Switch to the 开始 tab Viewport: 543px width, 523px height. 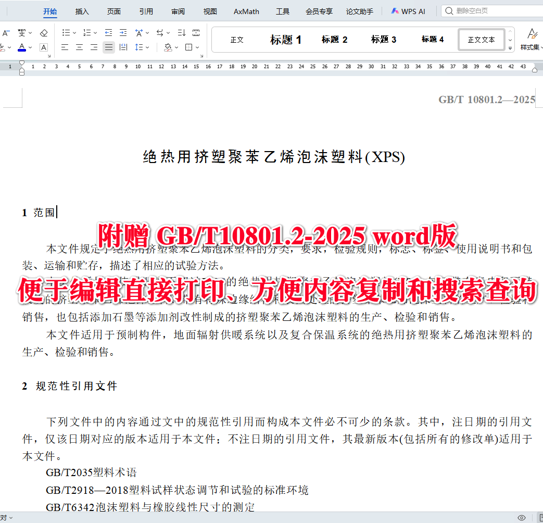[50, 11]
